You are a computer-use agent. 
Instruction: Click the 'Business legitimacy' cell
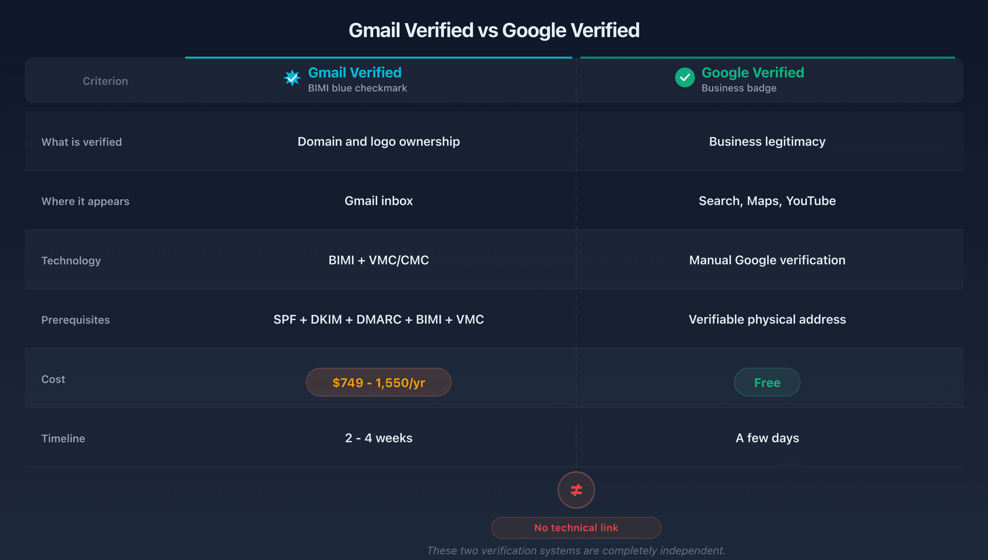[x=767, y=142]
